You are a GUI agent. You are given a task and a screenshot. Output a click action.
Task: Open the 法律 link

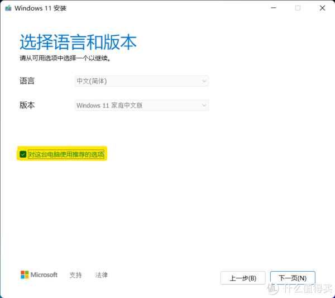102,275
